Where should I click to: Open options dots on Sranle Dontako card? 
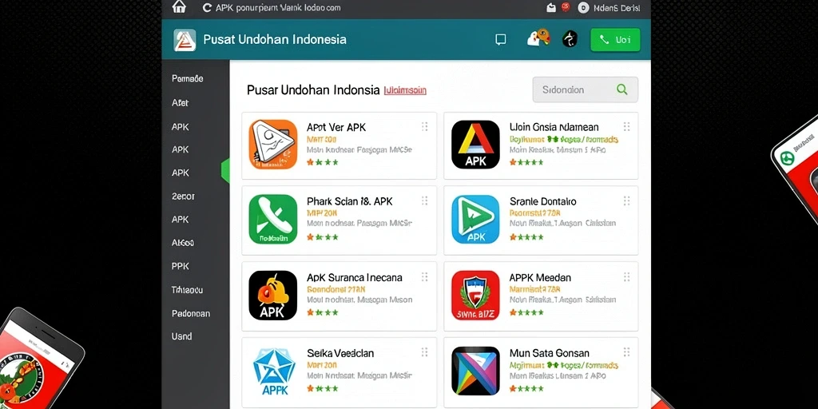626,201
